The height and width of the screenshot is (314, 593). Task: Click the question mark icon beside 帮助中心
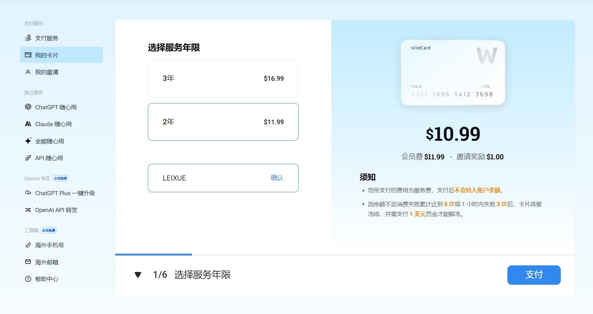coord(28,279)
